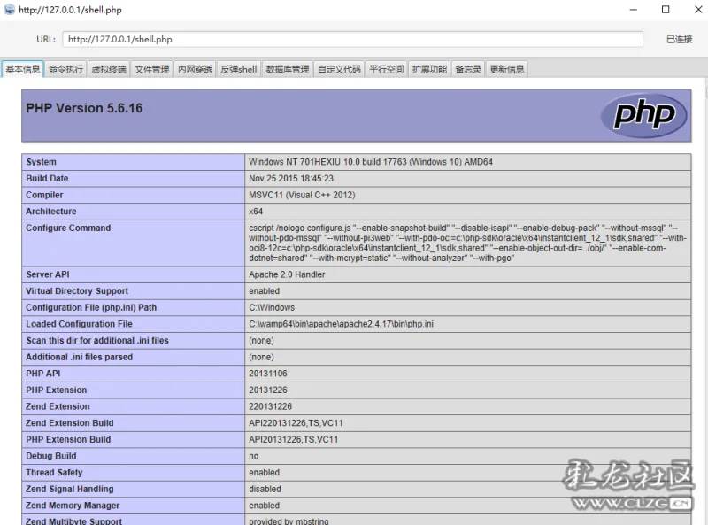Click '(none)' in the Additional .ini files row
708x525 pixels.
(x=261, y=357)
